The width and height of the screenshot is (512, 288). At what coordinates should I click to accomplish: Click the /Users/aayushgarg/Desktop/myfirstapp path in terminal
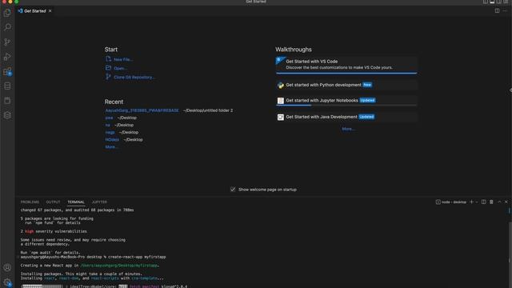[119, 266]
